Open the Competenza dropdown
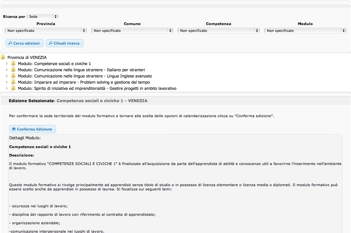The width and height of the screenshot is (351, 233). [218, 31]
